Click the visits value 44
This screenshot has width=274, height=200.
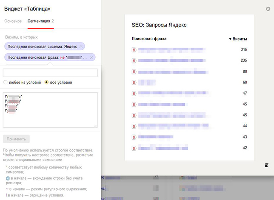click(x=245, y=126)
